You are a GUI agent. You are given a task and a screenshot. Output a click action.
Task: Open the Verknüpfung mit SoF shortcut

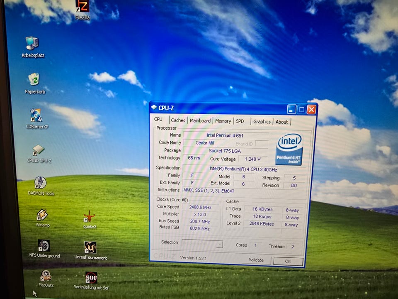pos(91,281)
